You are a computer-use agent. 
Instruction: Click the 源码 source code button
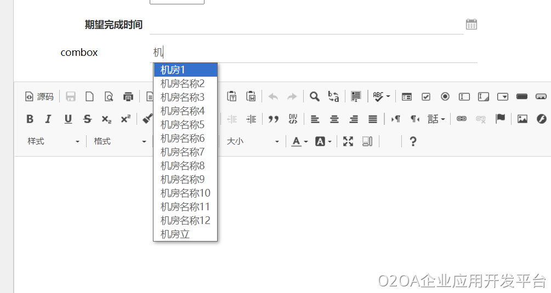tap(39, 96)
